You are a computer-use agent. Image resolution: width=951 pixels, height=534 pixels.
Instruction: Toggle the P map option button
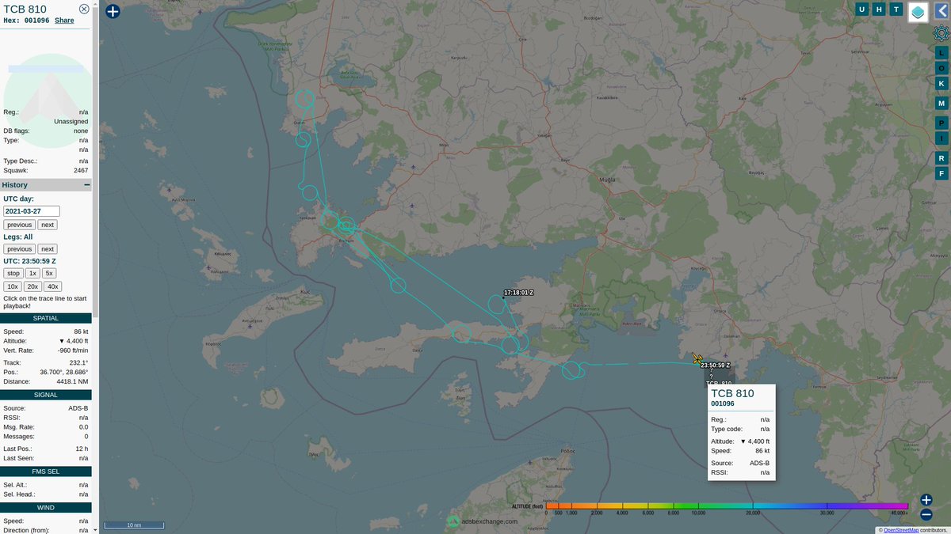941,123
